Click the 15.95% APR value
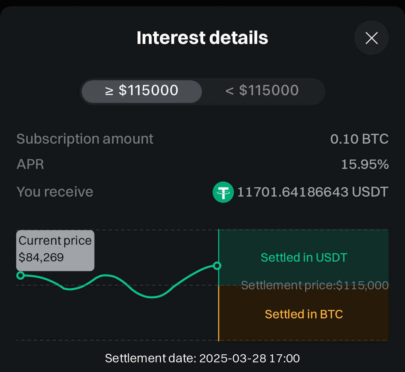Image resolution: width=405 pixels, height=372 pixels. coord(365,164)
